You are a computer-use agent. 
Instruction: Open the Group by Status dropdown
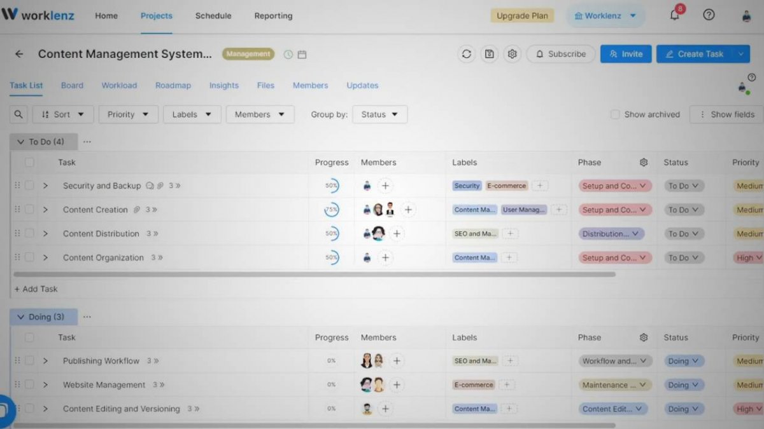point(379,114)
